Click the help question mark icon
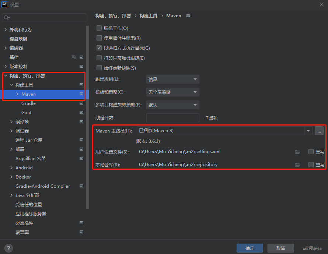This screenshot has width=328, height=254. tap(8, 248)
